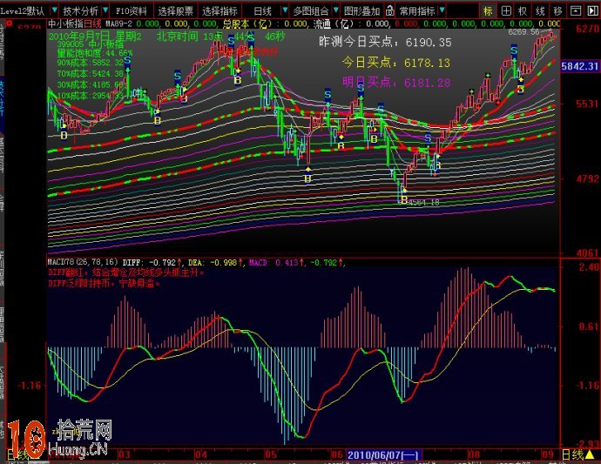Viewport: 601px width, 464px height.
Task: Click the 中小板指 index name label
Action: point(65,24)
